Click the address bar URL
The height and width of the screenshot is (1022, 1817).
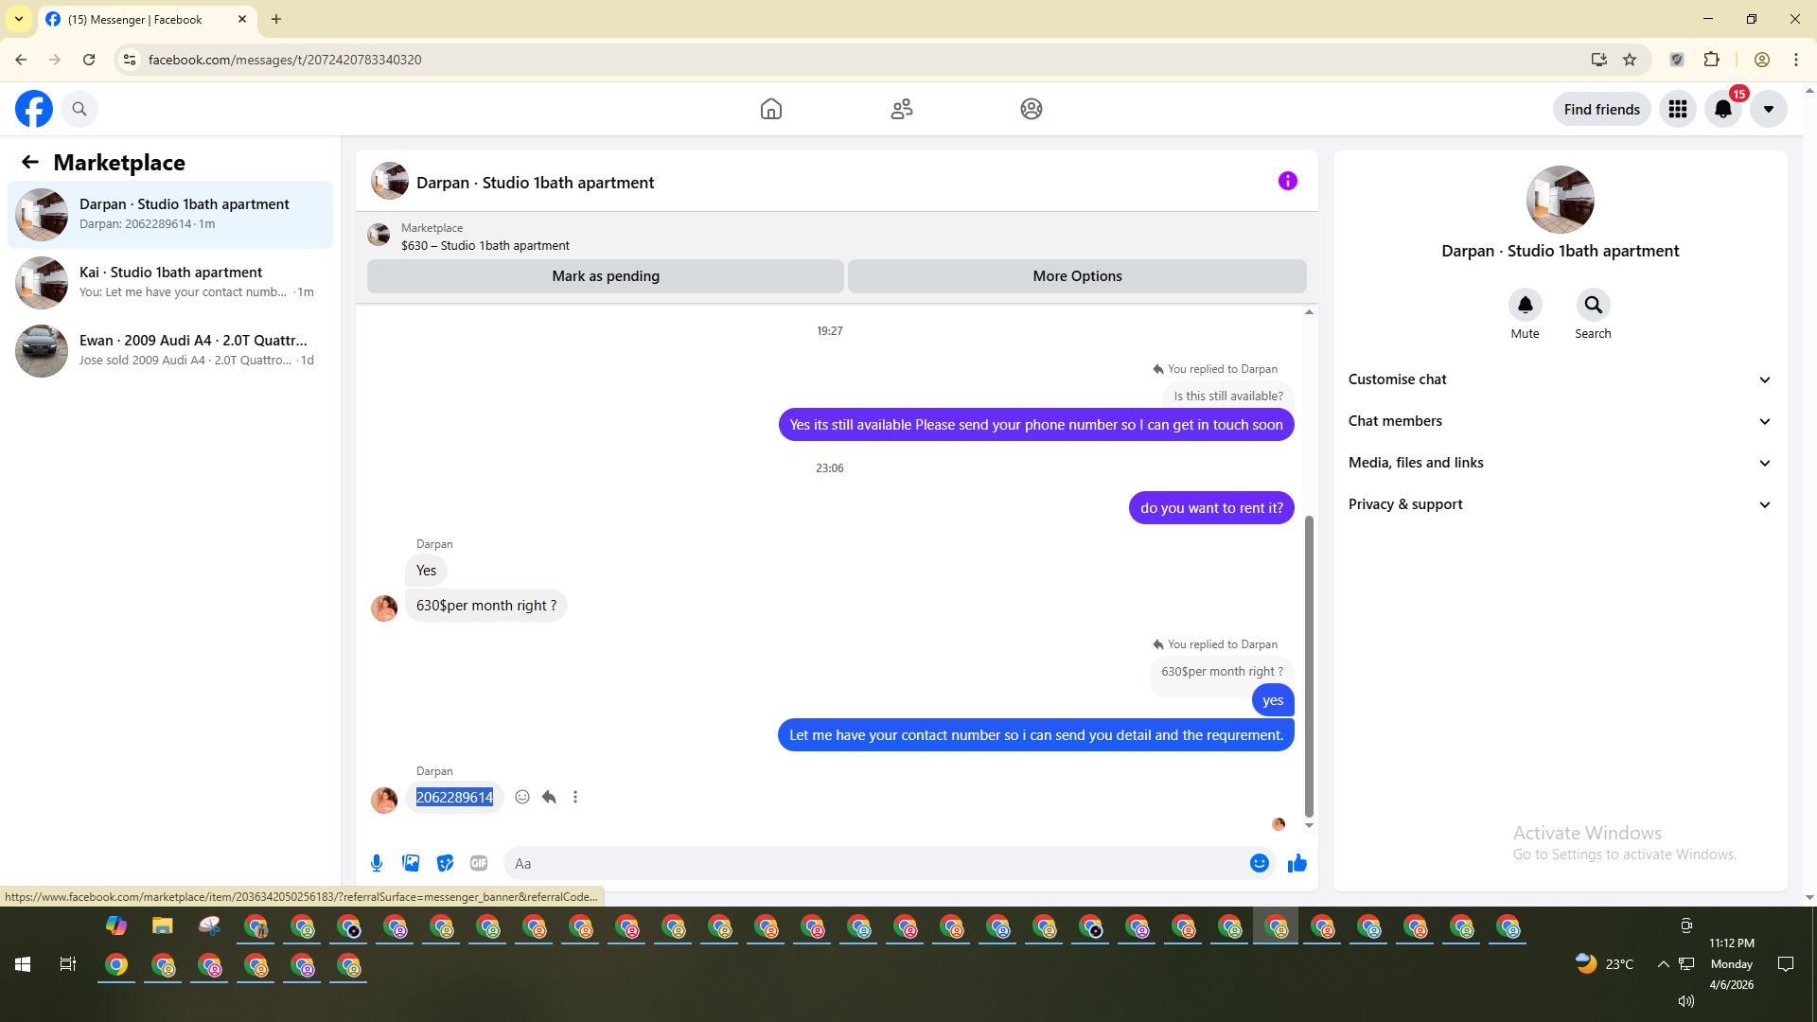285,60
